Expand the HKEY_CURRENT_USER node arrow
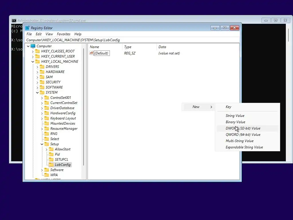 [x=33, y=56]
